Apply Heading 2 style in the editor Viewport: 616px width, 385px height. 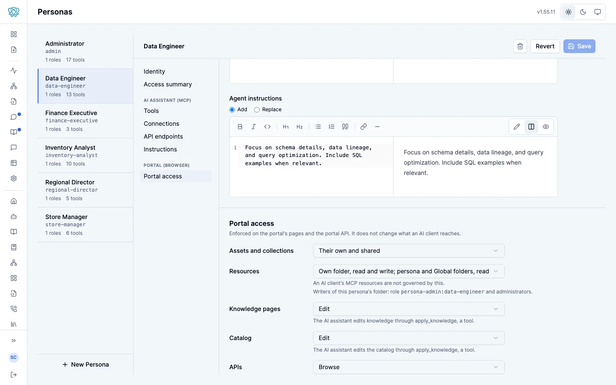point(299,127)
